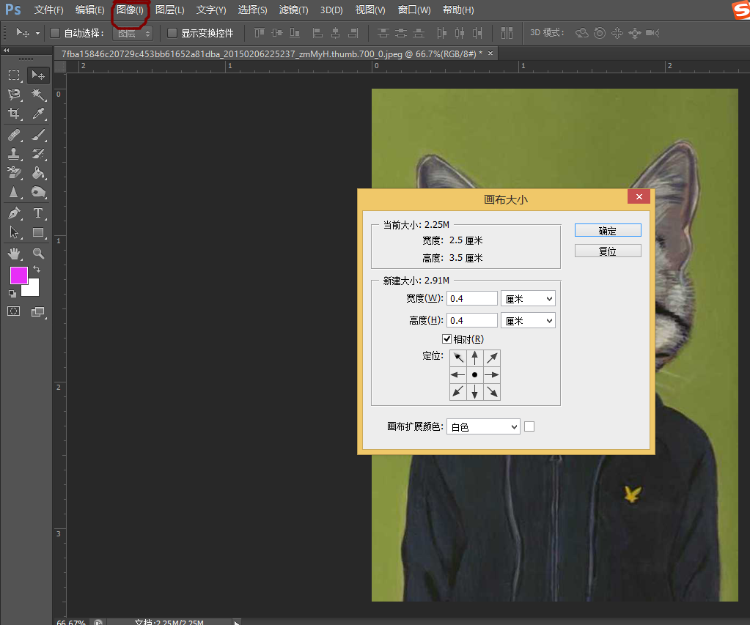Close the 画布大小 dialog
This screenshot has width=750, height=625.
click(639, 196)
